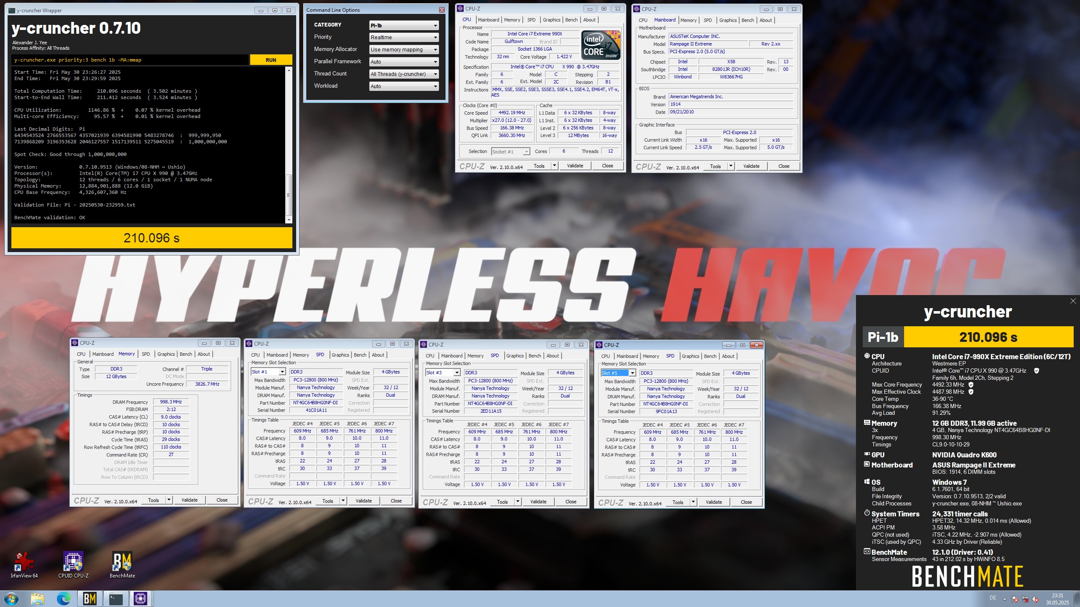This screenshot has width=1080, height=607.
Task: Open the SPD tab in CPU-Z Memory timings window
Action: [146, 354]
